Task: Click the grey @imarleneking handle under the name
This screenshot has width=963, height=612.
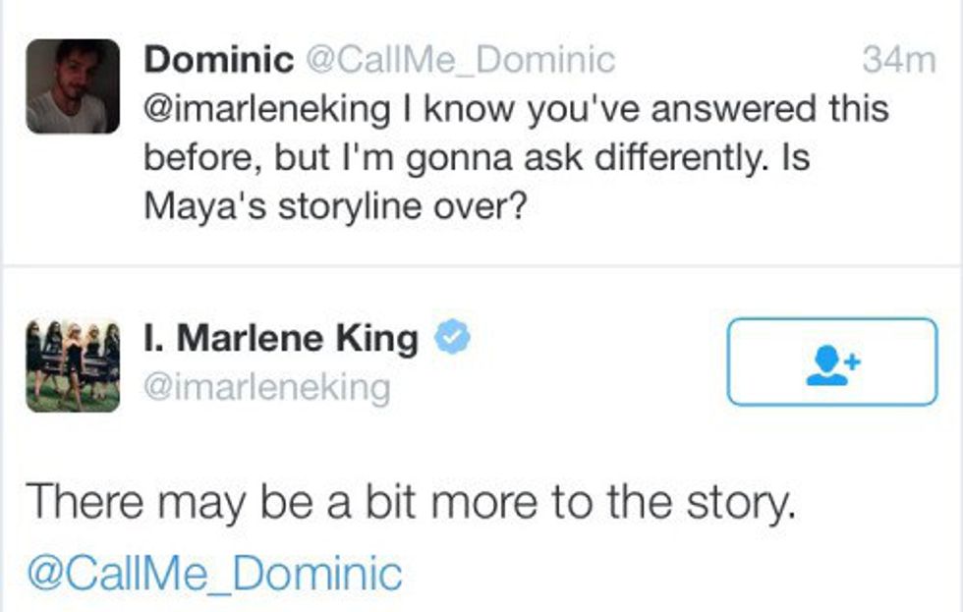Action: click(266, 387)
